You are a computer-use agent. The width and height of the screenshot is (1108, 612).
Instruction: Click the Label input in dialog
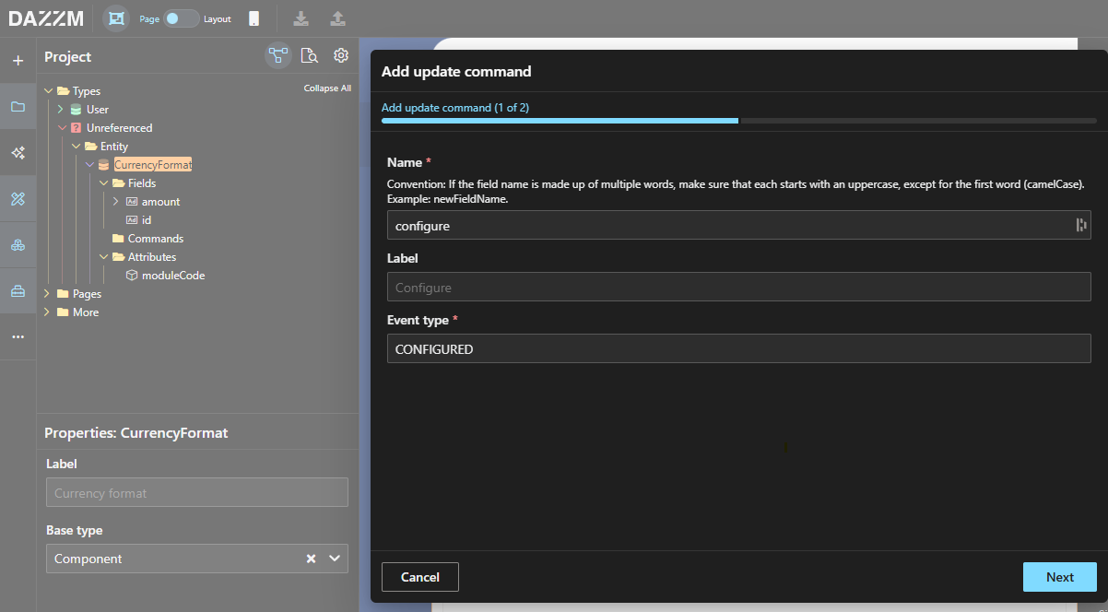pos(738,287)
